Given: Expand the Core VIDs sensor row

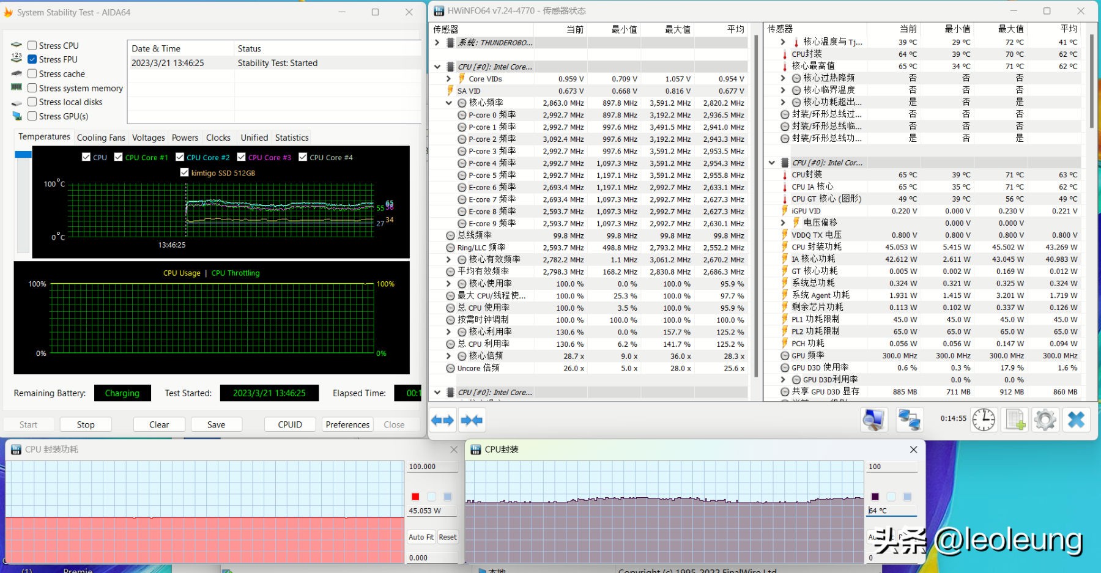Looking at the screenshot, I should [449, 79].
